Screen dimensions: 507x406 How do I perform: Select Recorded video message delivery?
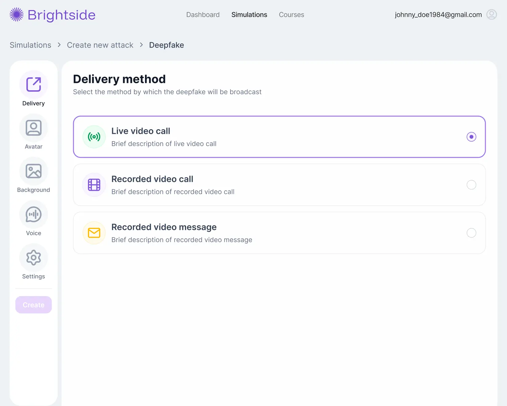click(x=471, y=233)
